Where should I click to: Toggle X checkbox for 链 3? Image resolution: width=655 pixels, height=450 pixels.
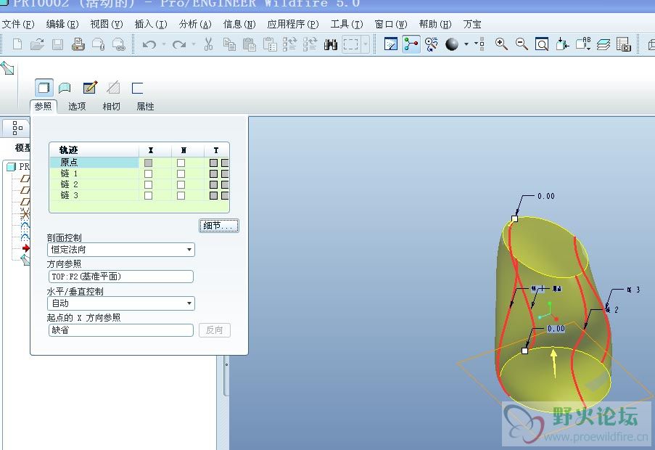click(x=148, y=195)
